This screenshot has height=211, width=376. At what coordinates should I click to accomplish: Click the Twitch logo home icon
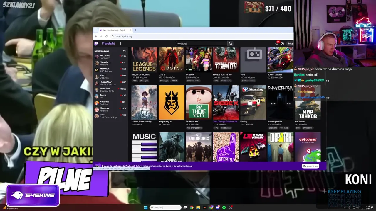(96, 43)
